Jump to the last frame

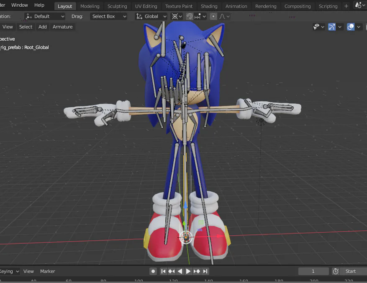[205, 271]
